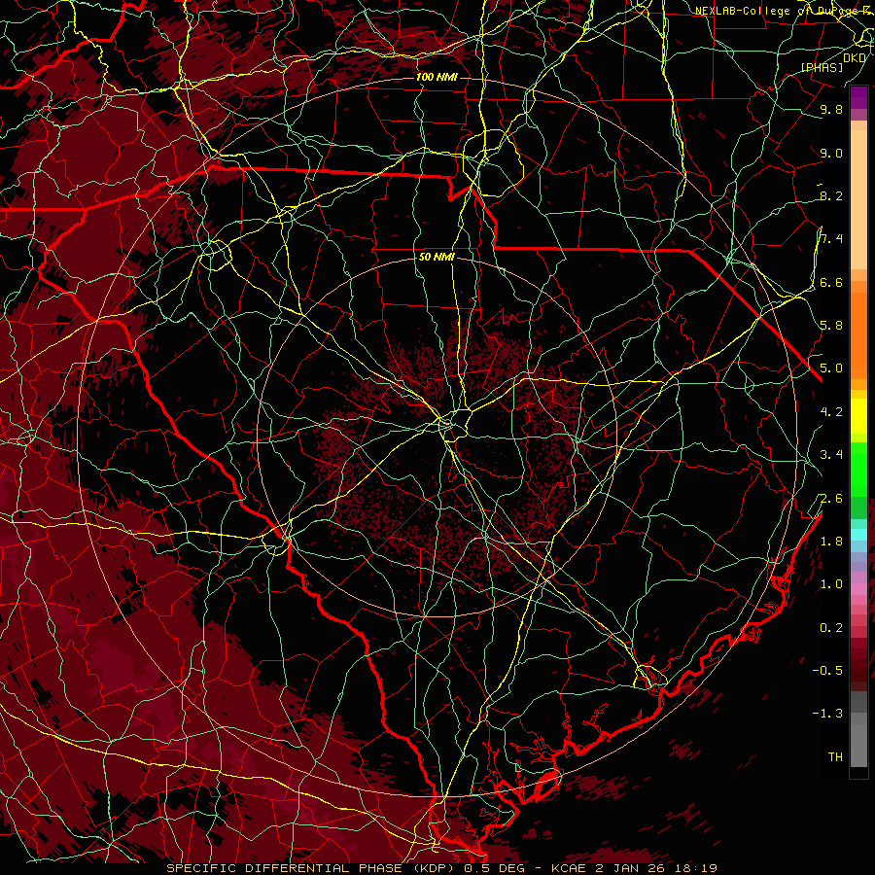875x875 pixels.
Task: Click the 1.0 value on the color scale
Action: [831, 584]
